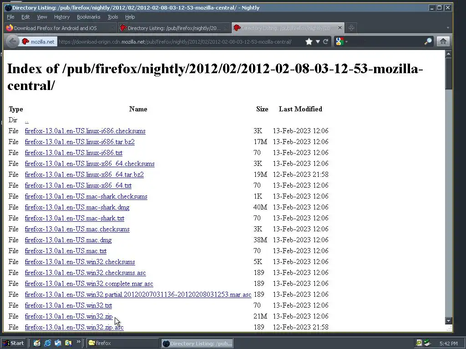
Task: Go to the Home page button
Action: [x=443, y=41]
